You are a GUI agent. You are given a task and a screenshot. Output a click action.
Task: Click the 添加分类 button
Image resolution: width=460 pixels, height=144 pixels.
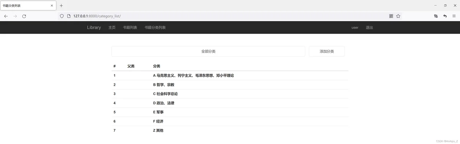click(327, 51)
